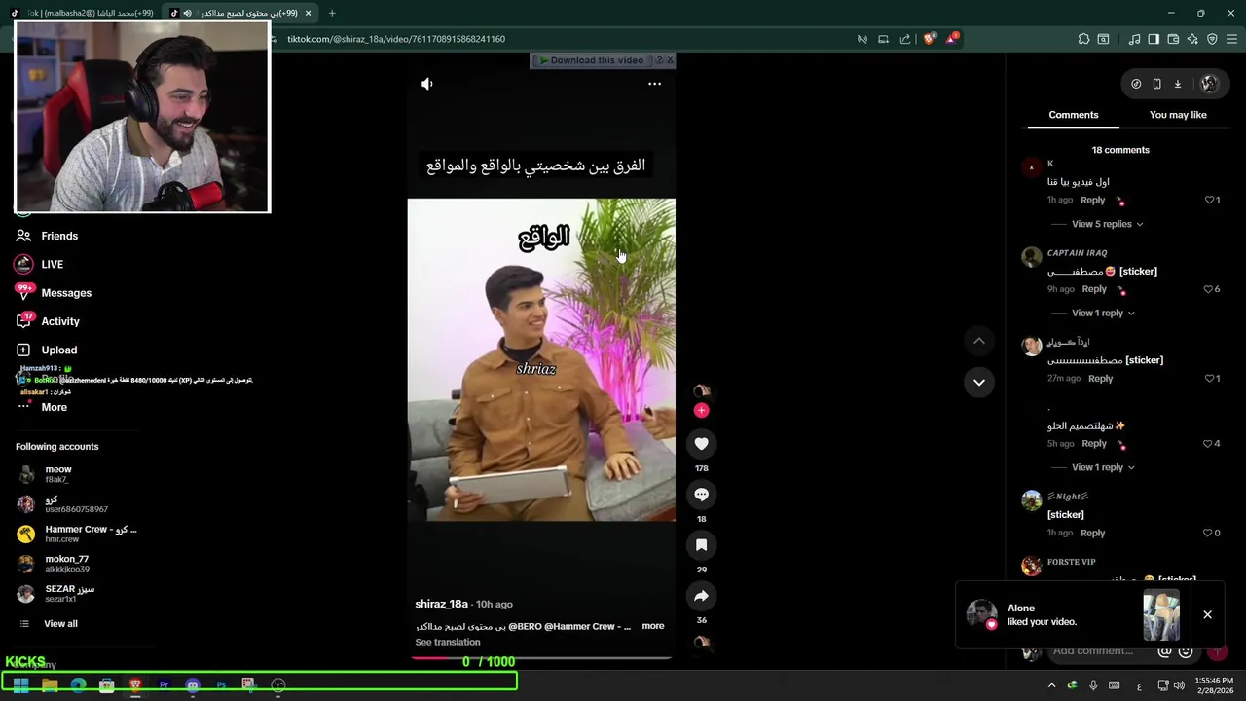Insert an emoji in the comment box
This screenshot has width=1246, height=701.
(1185, 651)
